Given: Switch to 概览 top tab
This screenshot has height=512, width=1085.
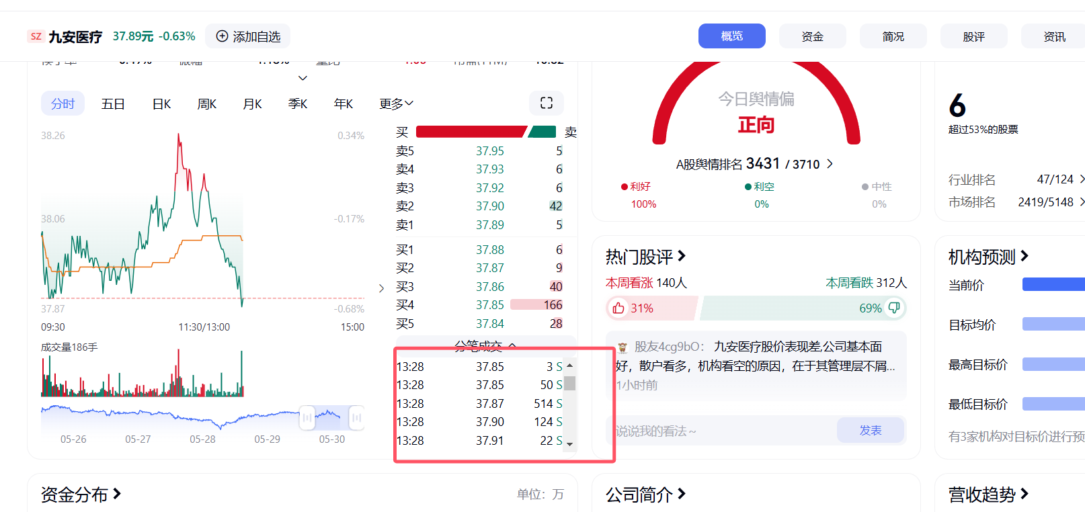Looking at the screenshot, I should click(x=732, y=36).
